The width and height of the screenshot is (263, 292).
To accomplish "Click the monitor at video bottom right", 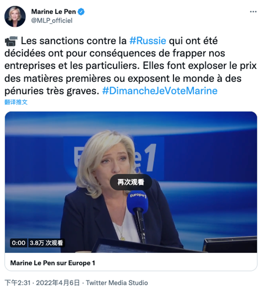I will click(230, 244).
